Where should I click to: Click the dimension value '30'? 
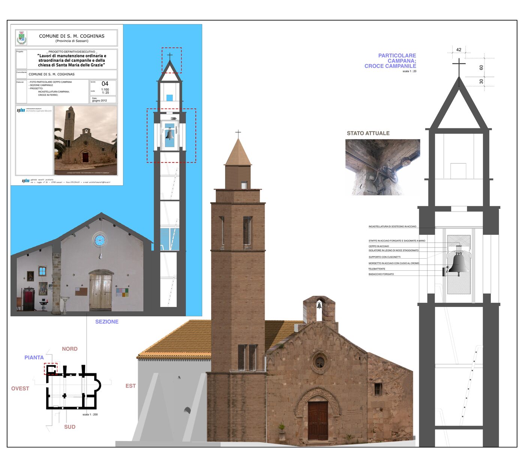tap(481, 81)
